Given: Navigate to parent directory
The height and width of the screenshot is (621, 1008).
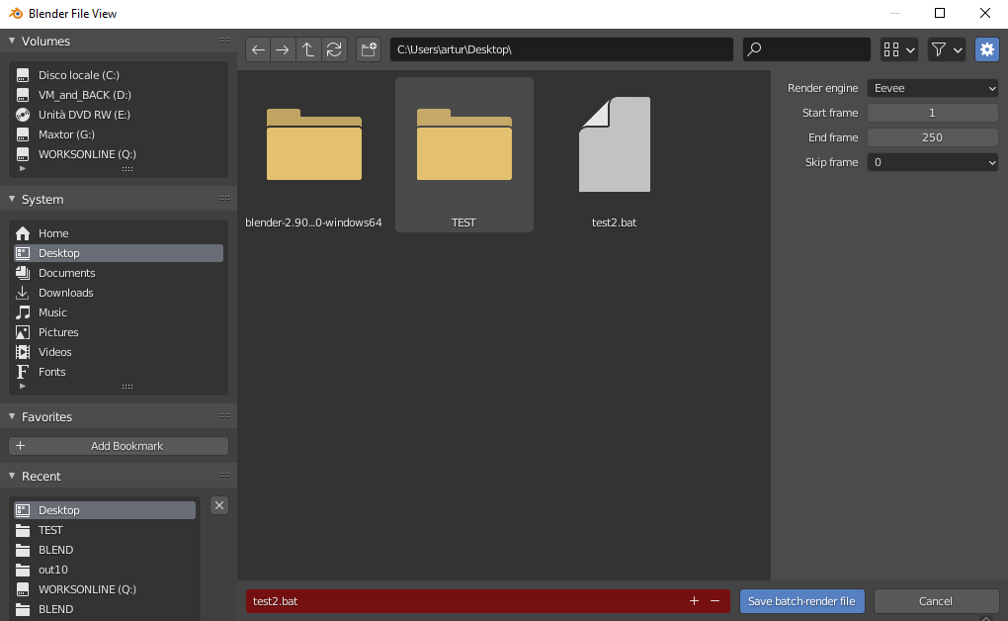Looking at the screenshot, I should click(x=308, y=49).
